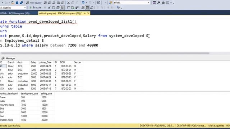The height and width of the screenshot is (129, 230).
Task: Click the Specify Values for Template Parameters icon
Action: 118,8
